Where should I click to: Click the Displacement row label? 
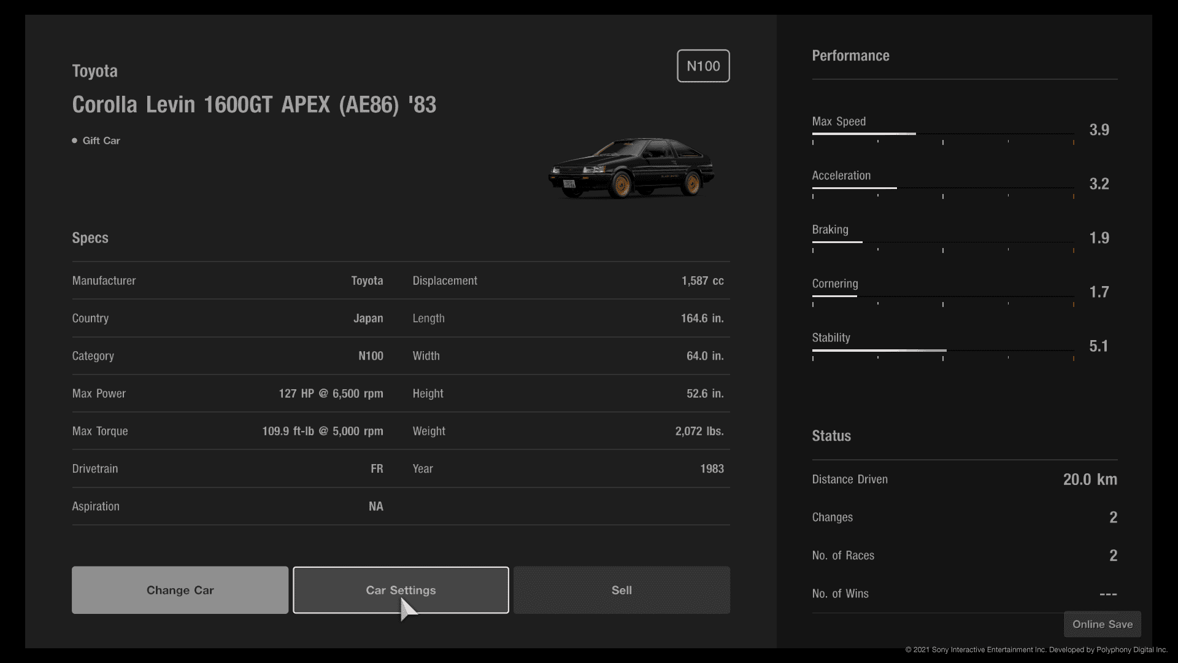coord(445,281)
